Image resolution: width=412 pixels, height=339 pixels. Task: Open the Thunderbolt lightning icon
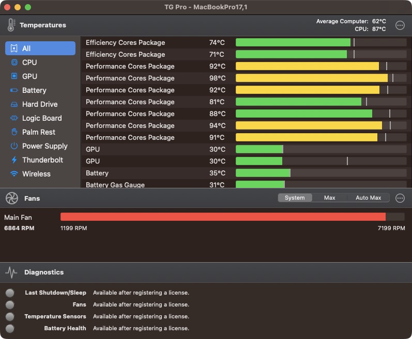tap(14, 160)
